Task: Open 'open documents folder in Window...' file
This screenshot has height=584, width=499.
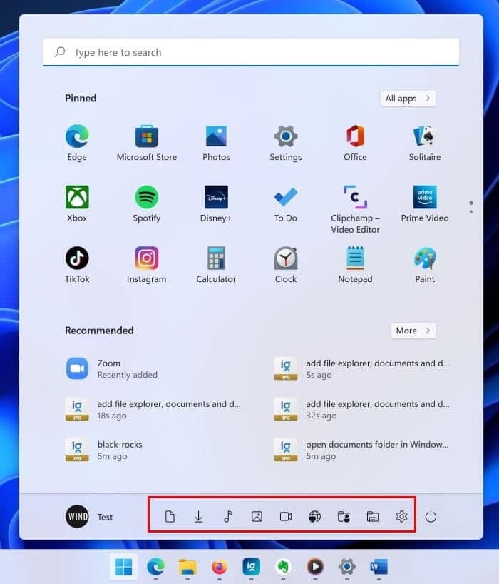Action: tap(361, 450)
